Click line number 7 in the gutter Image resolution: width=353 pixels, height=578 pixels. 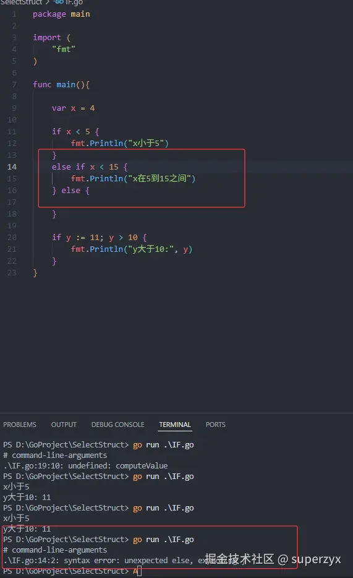tap(14, 84)
